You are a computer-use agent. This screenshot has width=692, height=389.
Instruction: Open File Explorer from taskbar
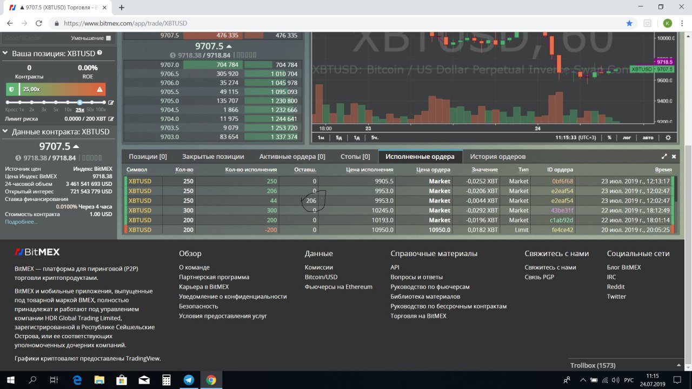click(99, 380)
